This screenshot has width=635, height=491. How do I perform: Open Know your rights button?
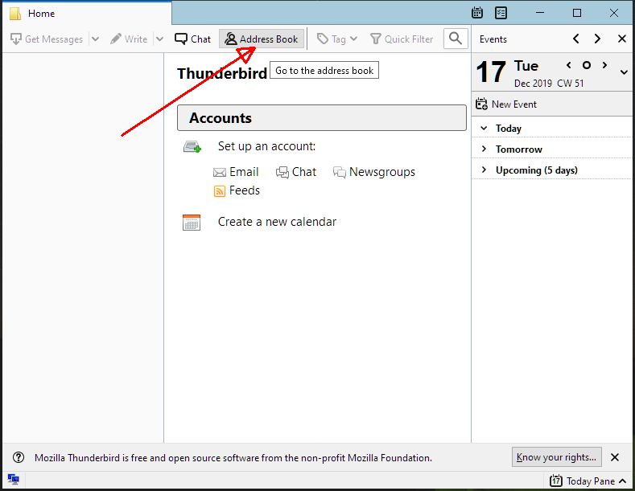tap(556, 457)
